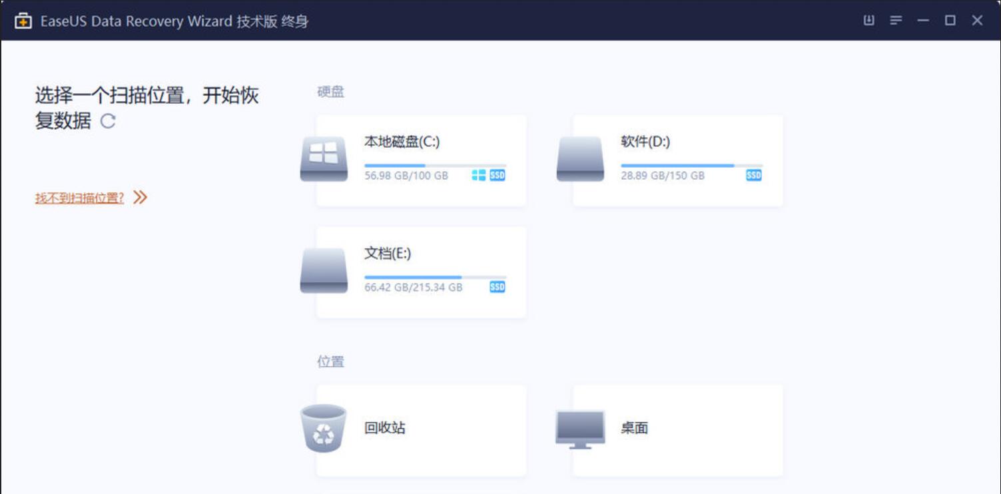The width and height of the screenshot is (1001, 494).
Task: Click the 桌面 label
Action: (x=635, y=427)
